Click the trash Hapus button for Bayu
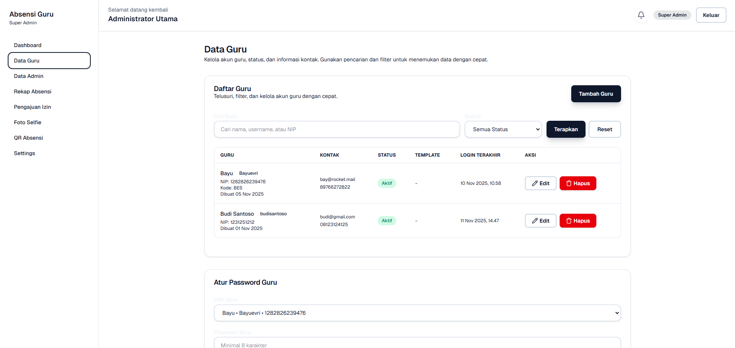This screenshot has height=348, width=735. pyautogui.click(x=577, y=183)
